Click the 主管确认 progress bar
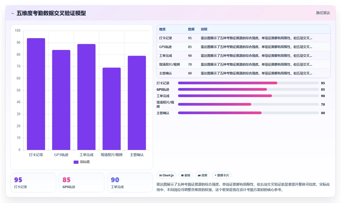This screenshot has width=341, height=203. [248, 113]
